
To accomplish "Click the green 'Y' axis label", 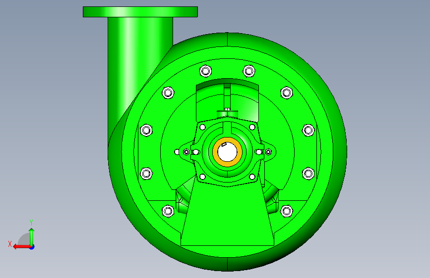I will pyautogui.click(x=31, y=223).
